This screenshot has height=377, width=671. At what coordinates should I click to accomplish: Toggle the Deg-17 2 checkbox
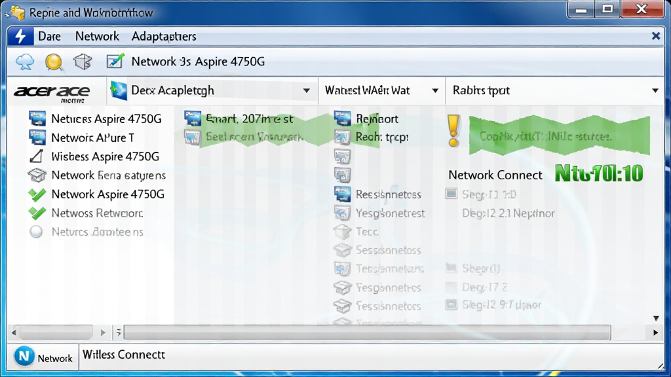pyautogui.click(x=451, y=287)
